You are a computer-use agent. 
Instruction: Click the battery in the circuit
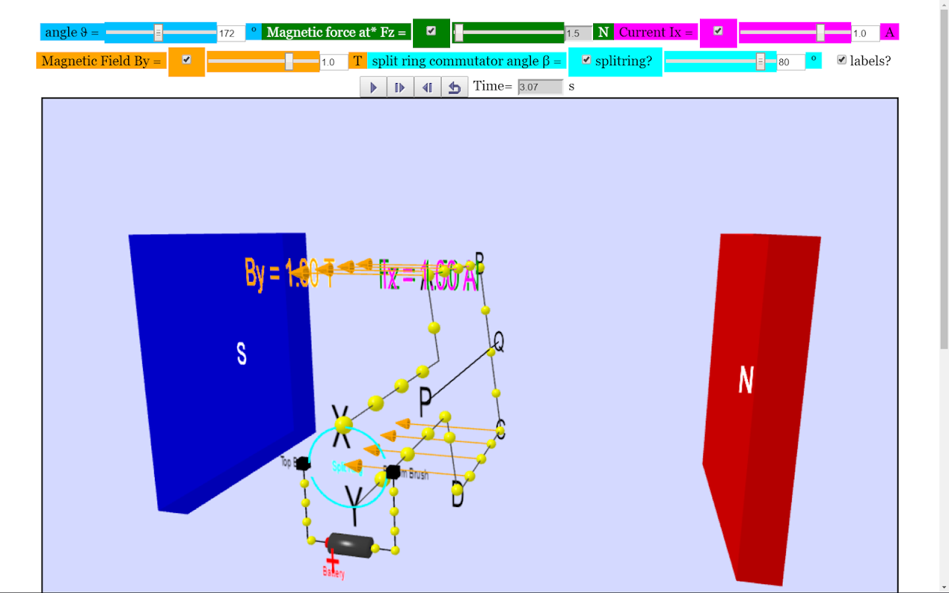[351, 545]
